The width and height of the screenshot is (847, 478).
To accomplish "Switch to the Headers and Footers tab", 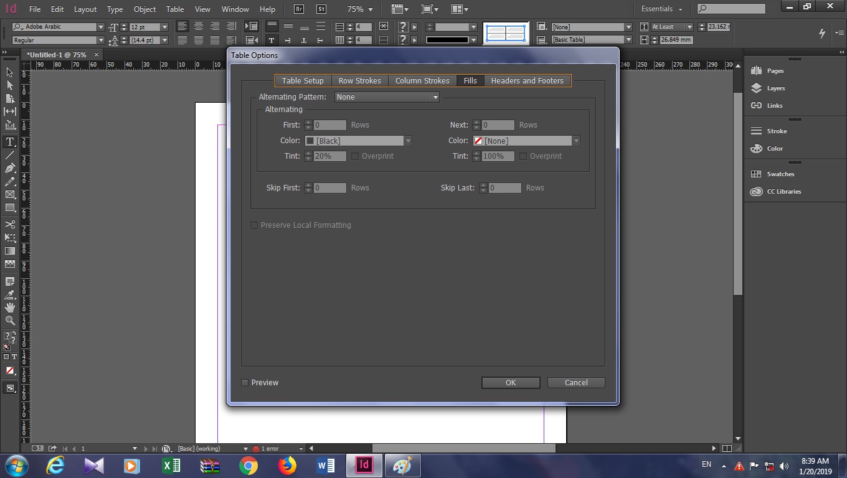I will click(527, 81).
